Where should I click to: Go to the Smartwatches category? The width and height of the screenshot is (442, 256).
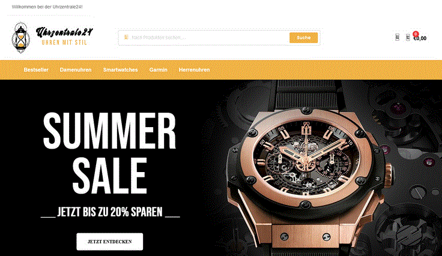120,70
